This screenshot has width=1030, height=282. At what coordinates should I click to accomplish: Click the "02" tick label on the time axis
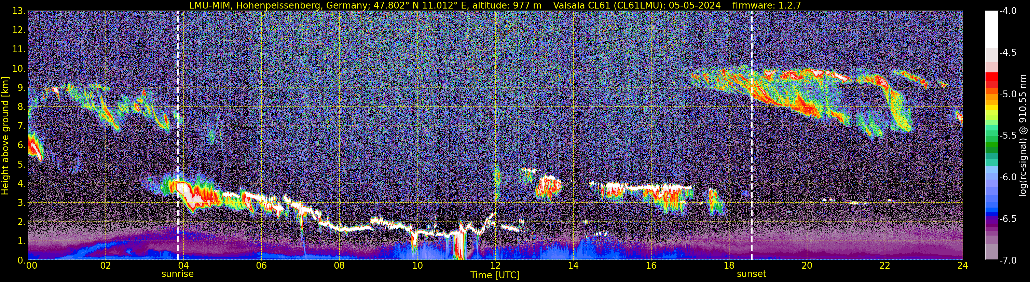coord(105,266)
